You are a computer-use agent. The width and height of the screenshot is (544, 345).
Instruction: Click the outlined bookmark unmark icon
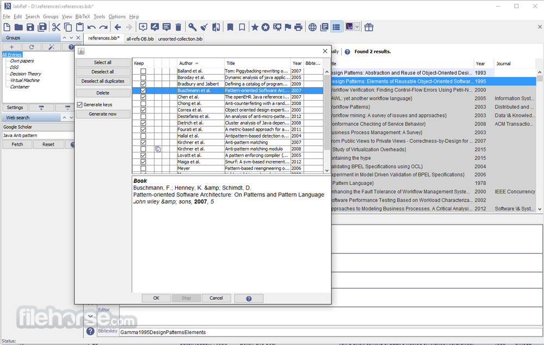(x=242, y=27)
